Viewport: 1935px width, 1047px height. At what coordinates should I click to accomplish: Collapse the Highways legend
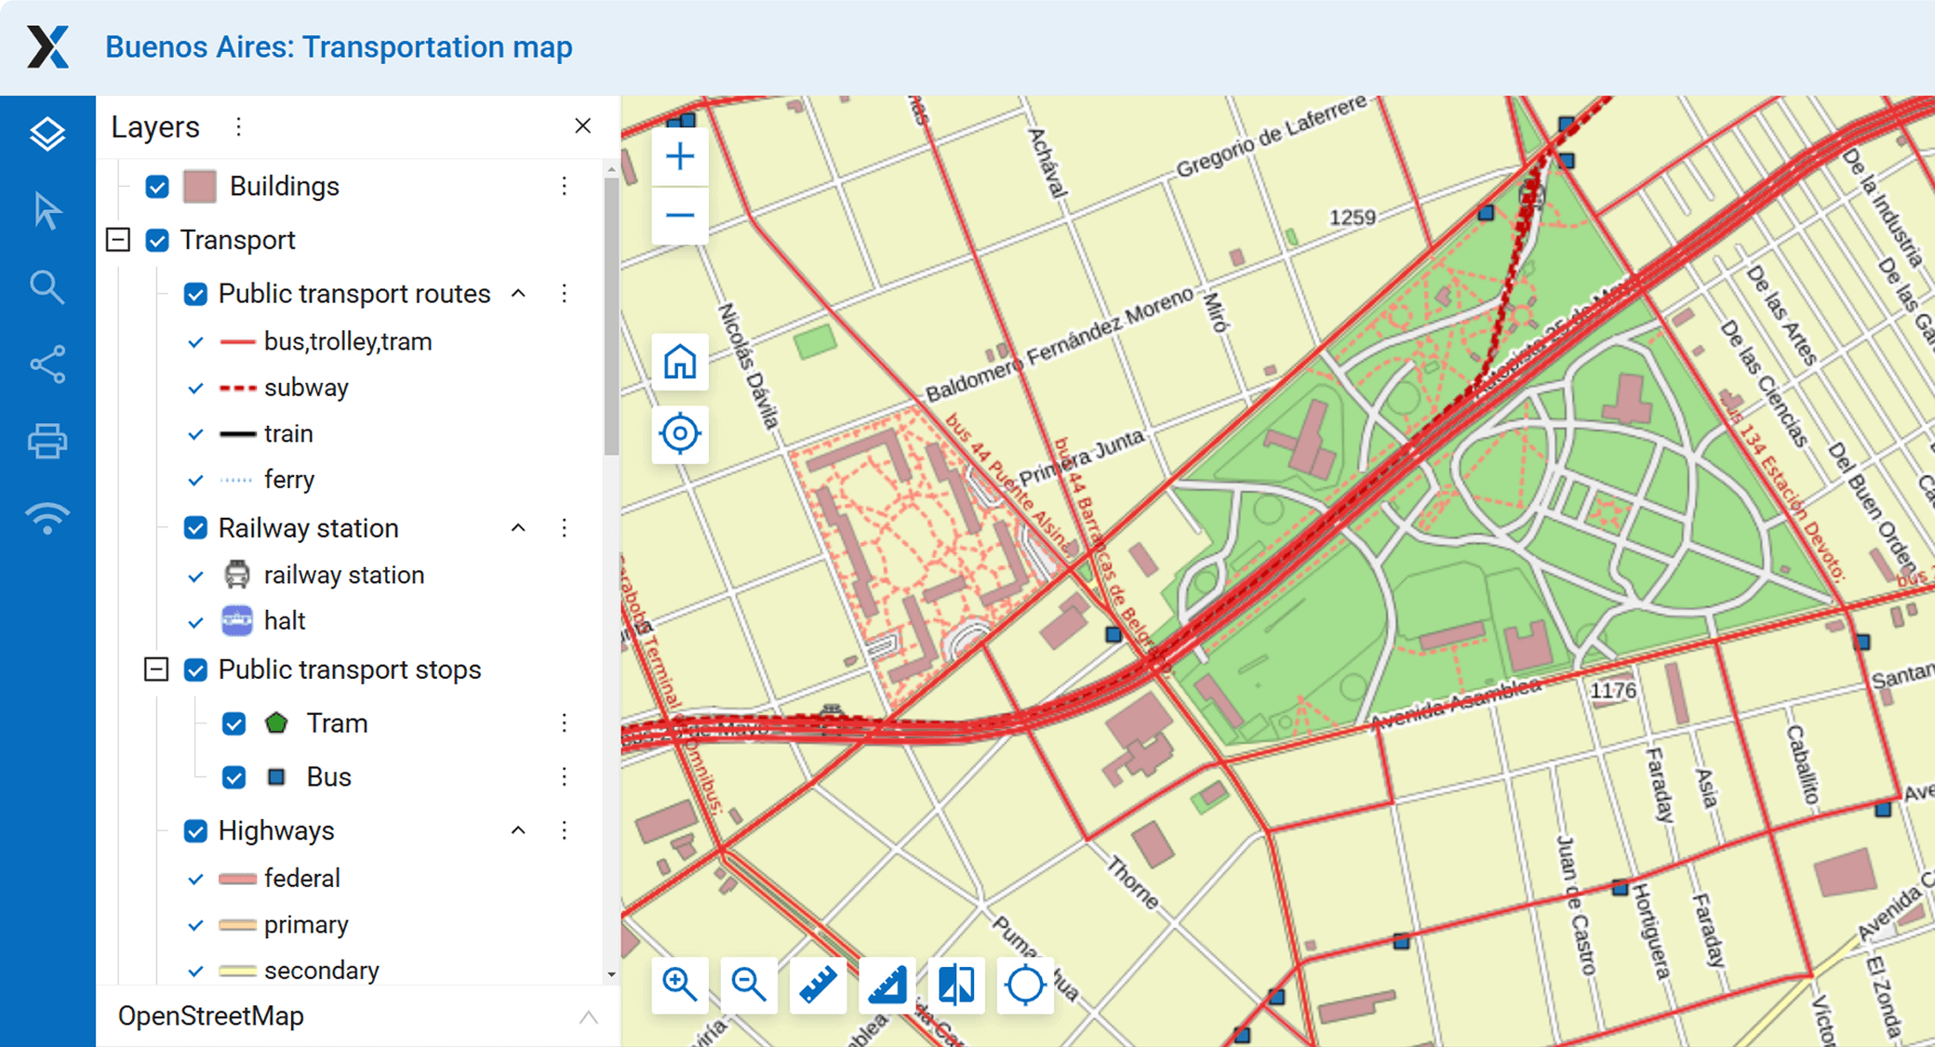coord(518,830)
